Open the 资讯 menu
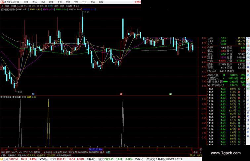Screen dimensions: 250x161 pyautogui.click(x=43, y=2)
